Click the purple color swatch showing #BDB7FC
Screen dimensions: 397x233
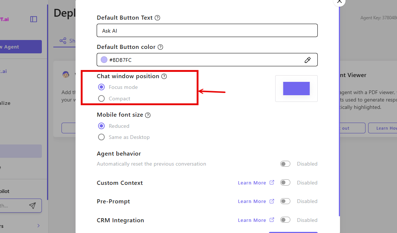(103, 60)
